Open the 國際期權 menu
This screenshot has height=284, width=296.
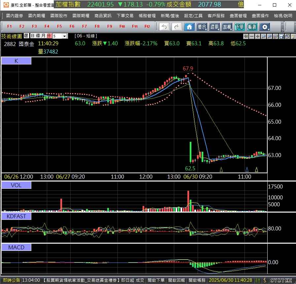click(81, 16)
